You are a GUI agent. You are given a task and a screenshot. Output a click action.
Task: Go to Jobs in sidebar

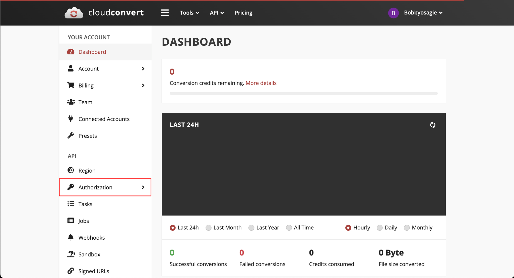click(84, 221)
